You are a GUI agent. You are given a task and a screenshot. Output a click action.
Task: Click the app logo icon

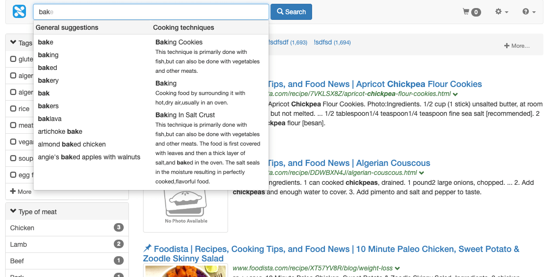point(19,11)
